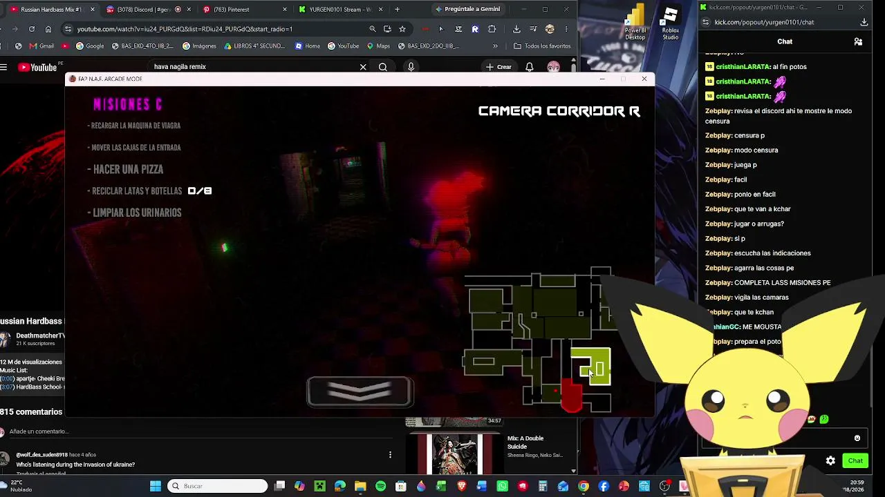Click the green Chat button on Kick
This screenshot has width=885, height=497.
point(855,460)
